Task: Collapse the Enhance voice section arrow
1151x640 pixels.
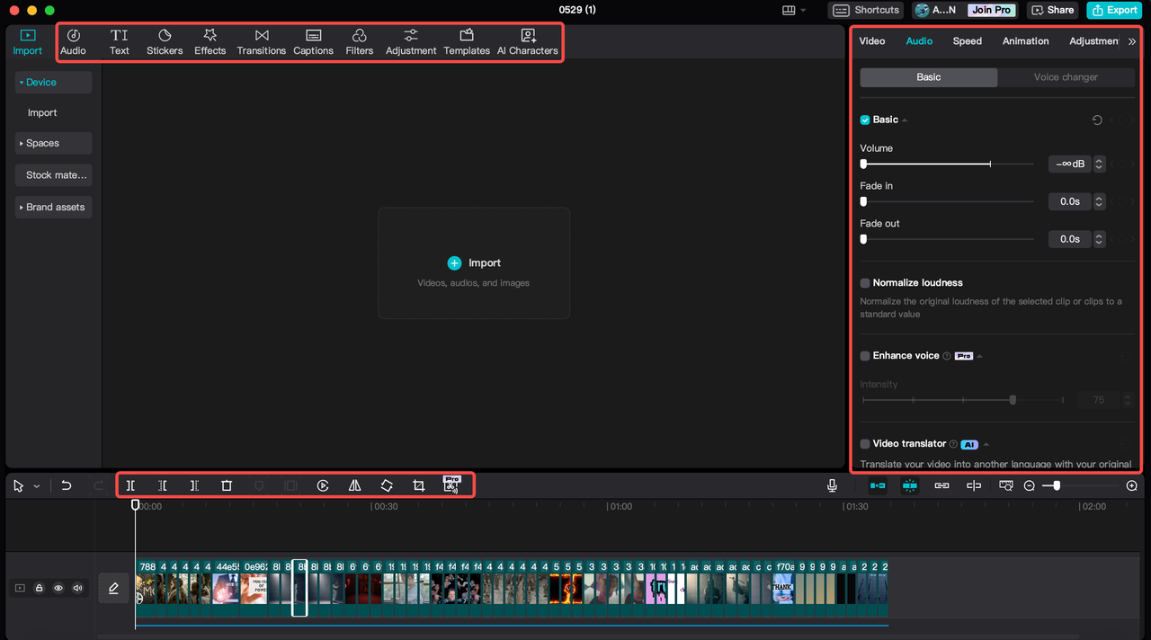Action: tap(979, 356)
